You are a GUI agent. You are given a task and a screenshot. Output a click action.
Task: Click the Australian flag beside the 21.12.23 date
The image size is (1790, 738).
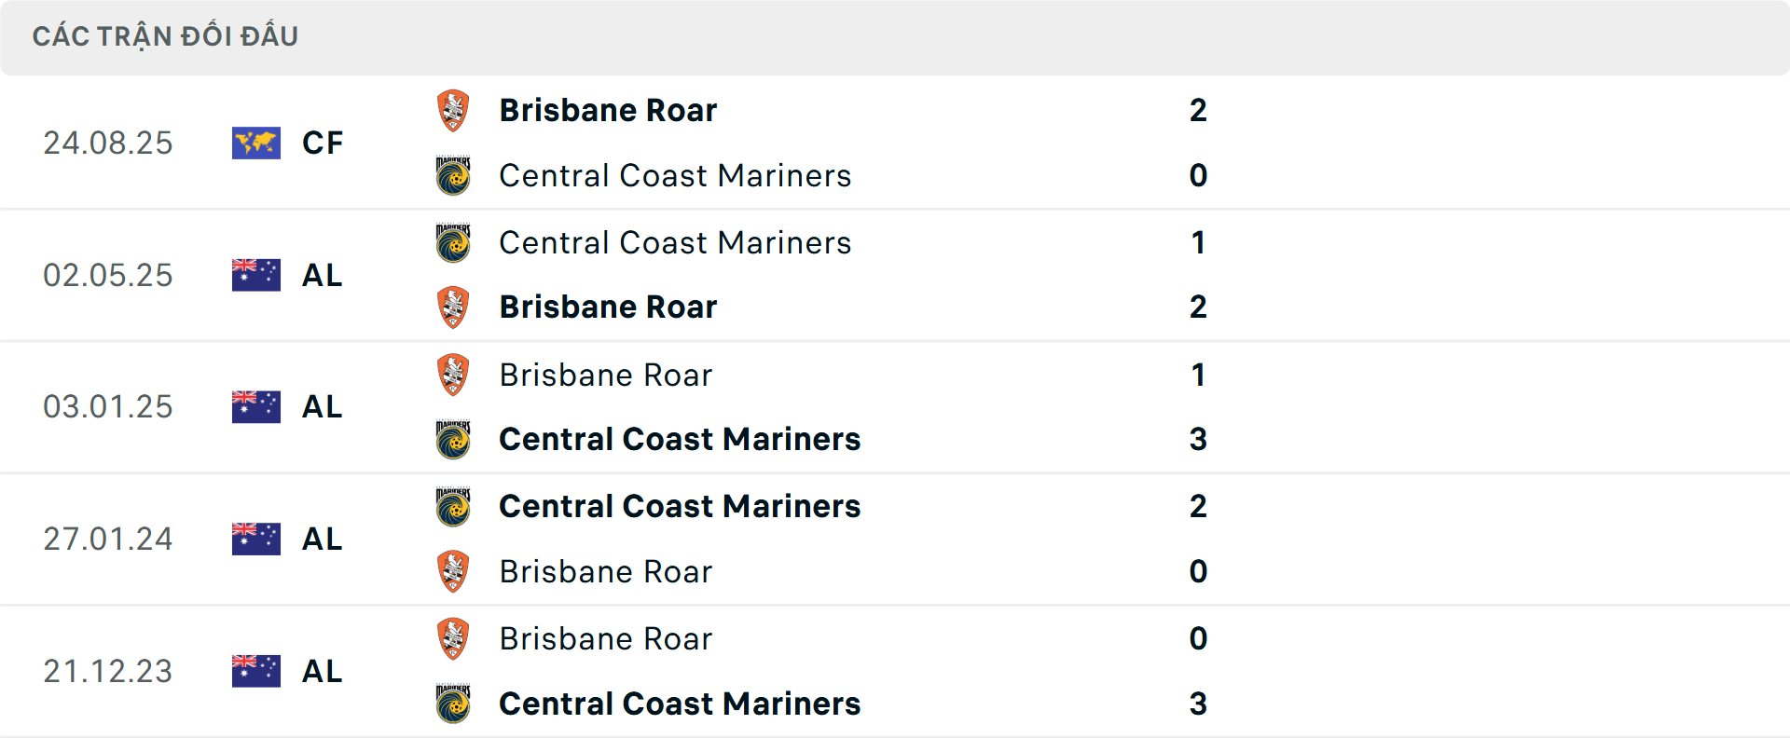[x=256, y=671]
